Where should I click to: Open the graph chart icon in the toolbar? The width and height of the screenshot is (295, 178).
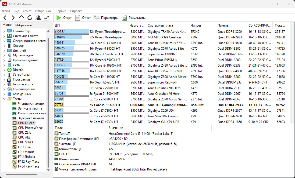pyautogui.click(x=47, y=18)
